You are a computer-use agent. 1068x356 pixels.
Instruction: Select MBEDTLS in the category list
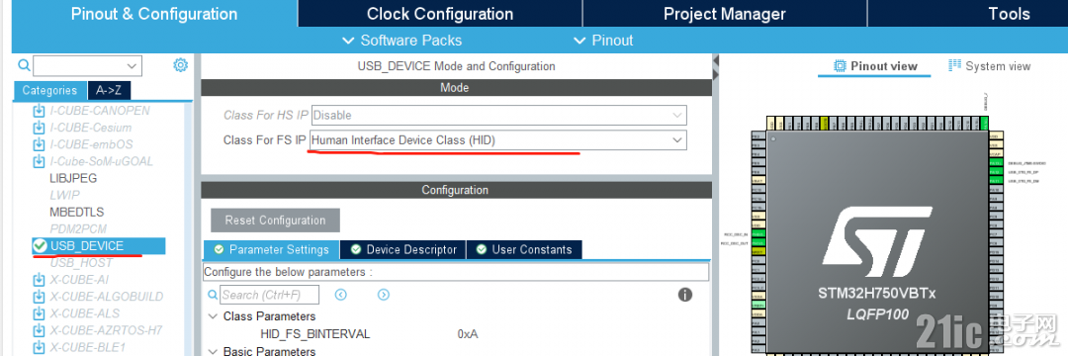[x=77, y=213]
